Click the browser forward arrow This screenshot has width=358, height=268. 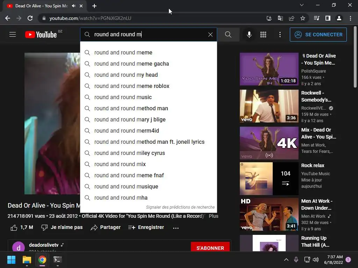(x=19, y=18)
